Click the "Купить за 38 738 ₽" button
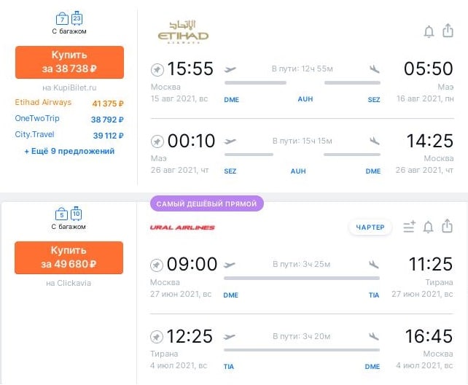Screen dimensions: 468x385 (x=69, y=61)
